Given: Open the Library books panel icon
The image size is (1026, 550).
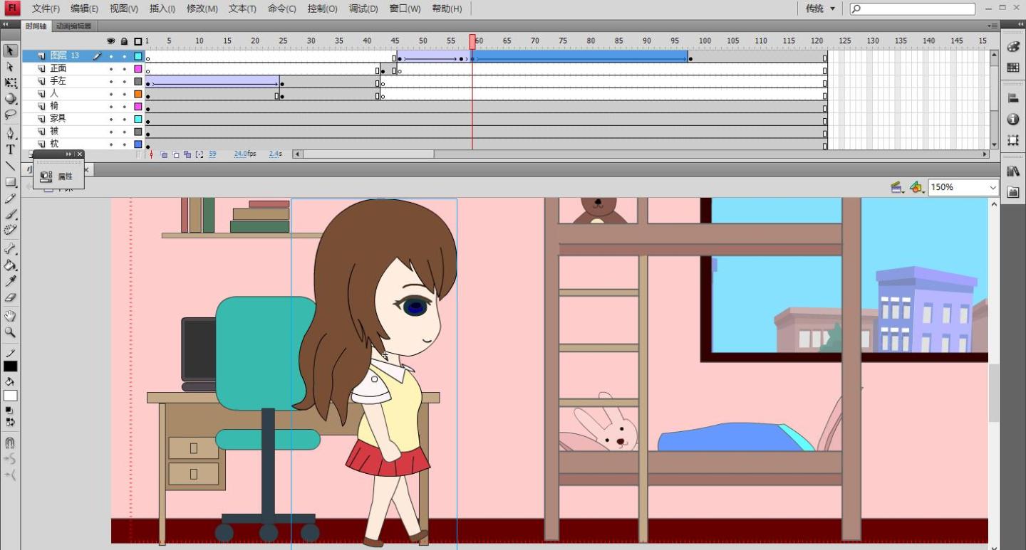Looking at the screenshot, I should coord(1012,171).
